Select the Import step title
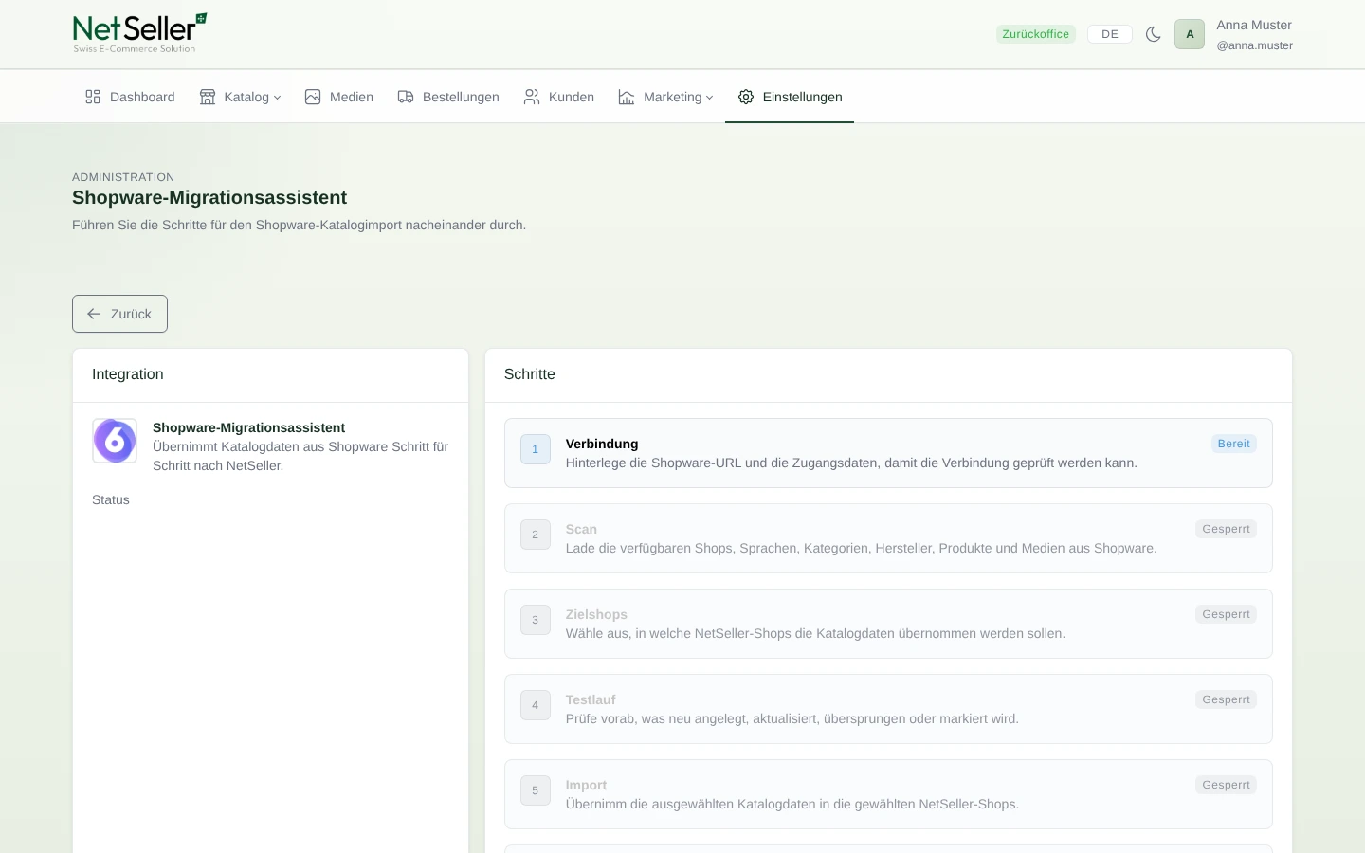 (x=586, y=785)
